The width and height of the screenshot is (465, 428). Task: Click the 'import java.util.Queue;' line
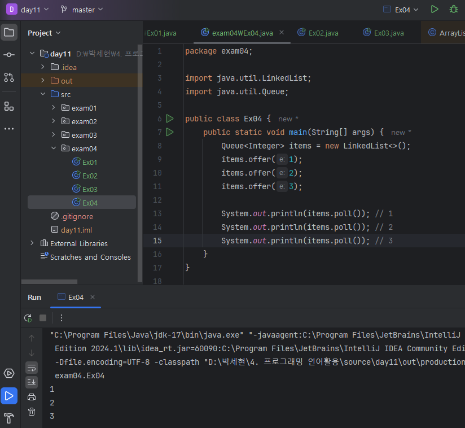pyautogui.click(x=236, y=91)
